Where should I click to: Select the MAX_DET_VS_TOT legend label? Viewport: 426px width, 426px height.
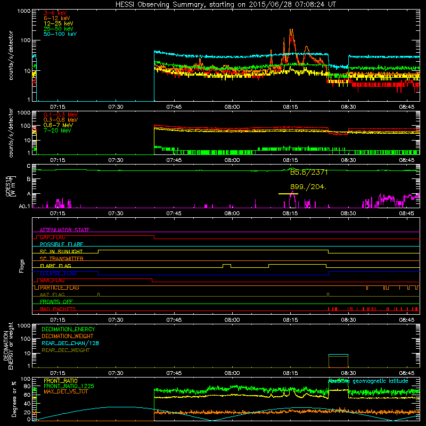65,391
